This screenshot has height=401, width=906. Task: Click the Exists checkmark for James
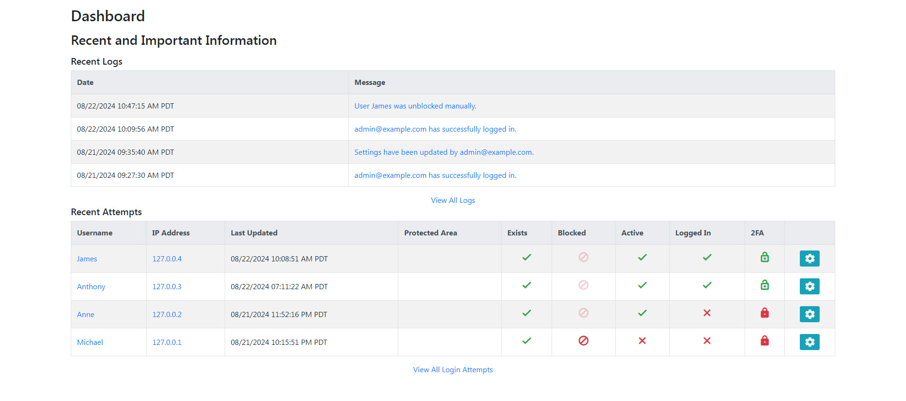click(x=527, y=257)
